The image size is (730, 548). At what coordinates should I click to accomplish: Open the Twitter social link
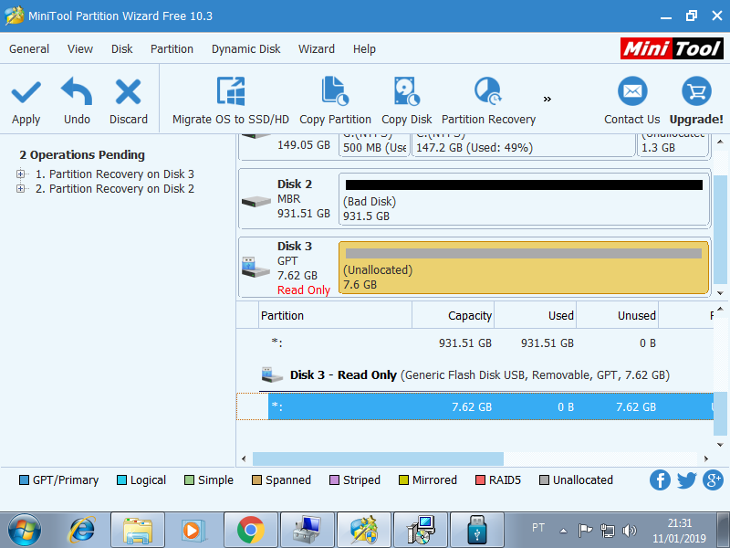(687, 480)
